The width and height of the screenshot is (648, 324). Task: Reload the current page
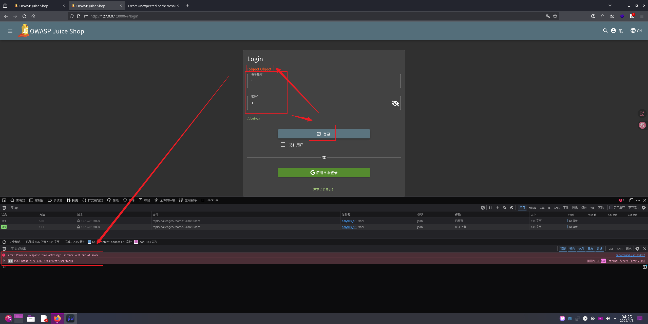point(24,16)
